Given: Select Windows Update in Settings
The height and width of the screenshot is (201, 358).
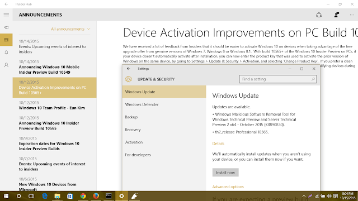Looking at the screenshot, I should [x=164, y=92].
